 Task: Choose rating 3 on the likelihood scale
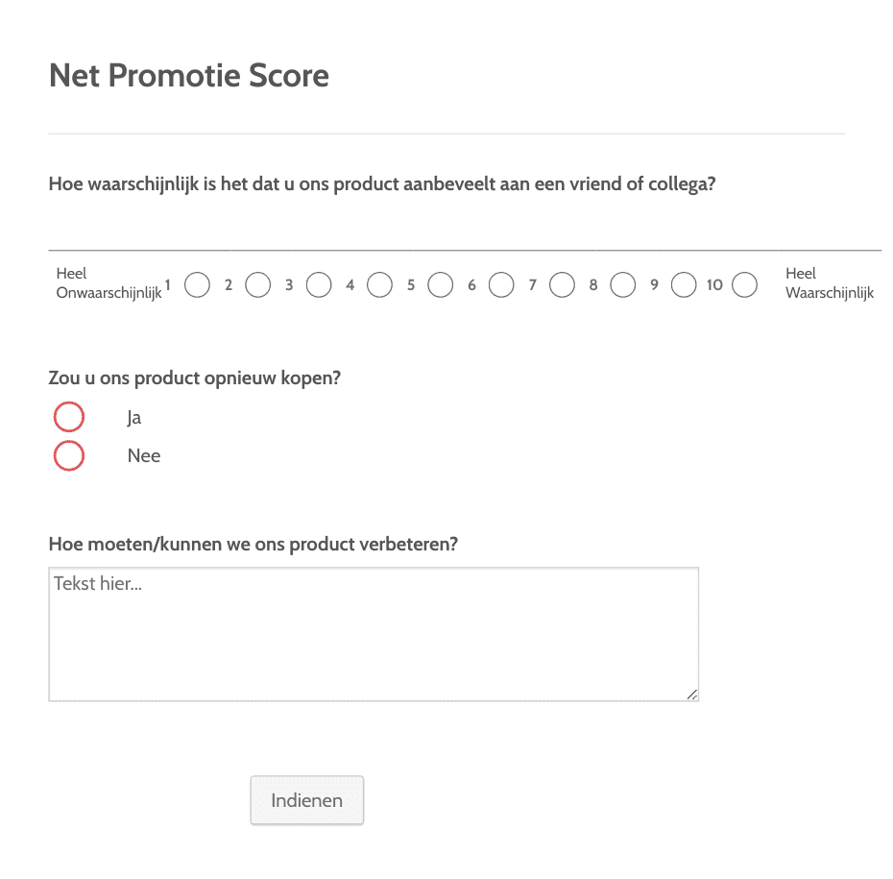click(x=319, y=285)
